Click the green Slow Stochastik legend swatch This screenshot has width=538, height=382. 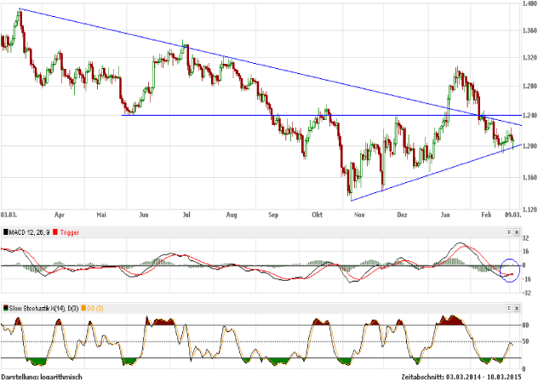(x=4, y=306)
